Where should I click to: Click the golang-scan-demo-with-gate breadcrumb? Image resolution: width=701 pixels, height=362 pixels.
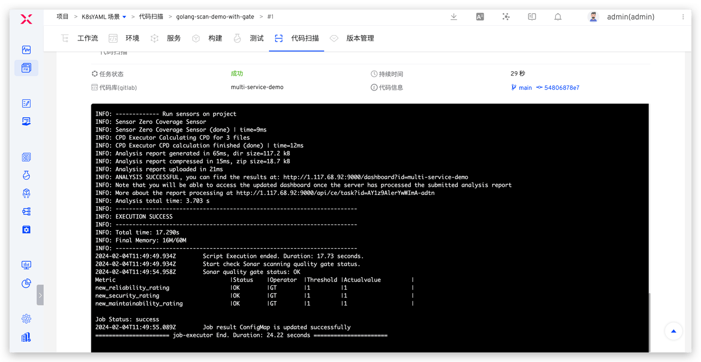tap(215, 17)
